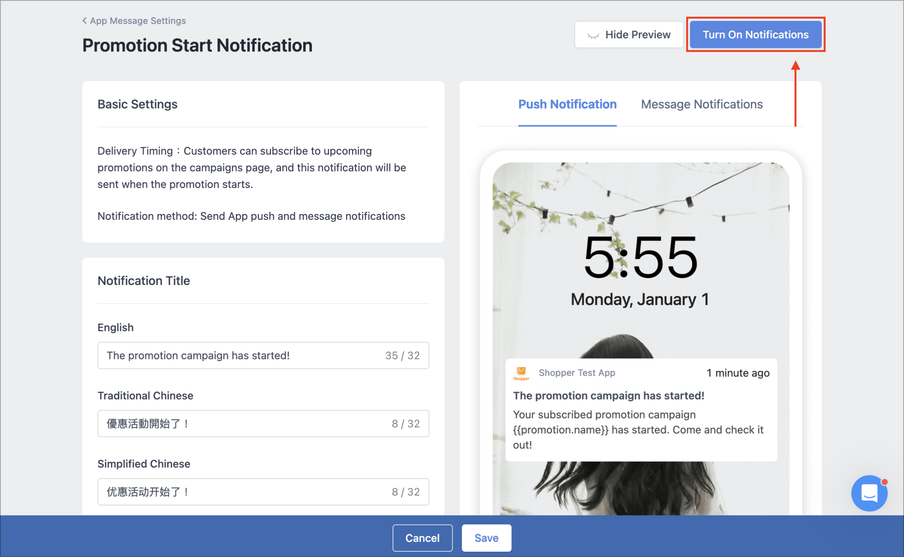Image resolution: width=904 pixels, height=557 pixels.
Task: Click the Notification Title heading
Action: click(x=143, y=281)
